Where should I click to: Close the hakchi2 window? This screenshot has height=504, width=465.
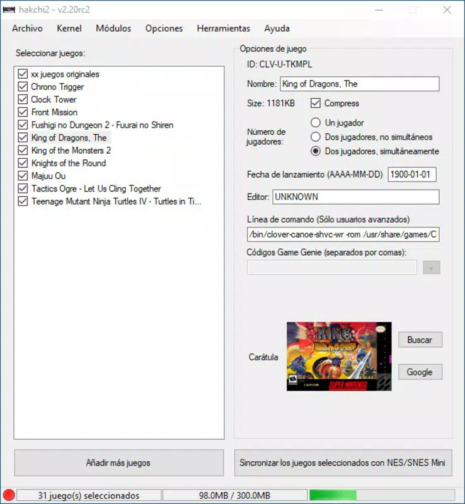447,10
